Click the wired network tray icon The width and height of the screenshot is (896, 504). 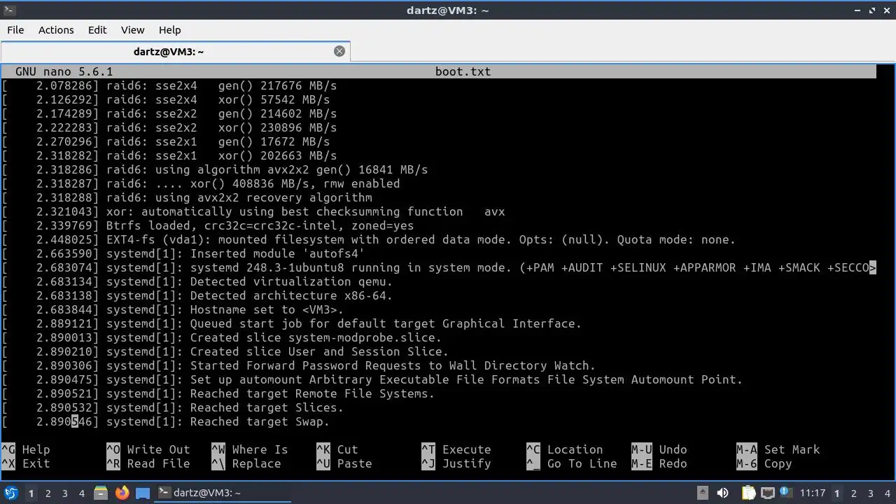767,493
